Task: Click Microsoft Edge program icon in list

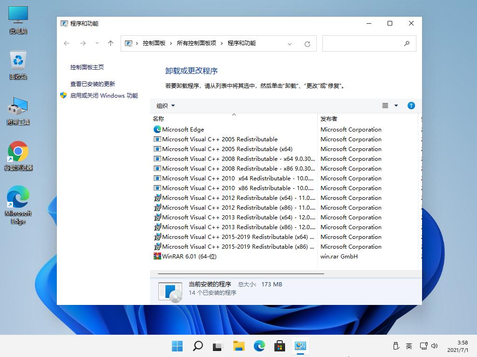Action: tap(157, 130)
